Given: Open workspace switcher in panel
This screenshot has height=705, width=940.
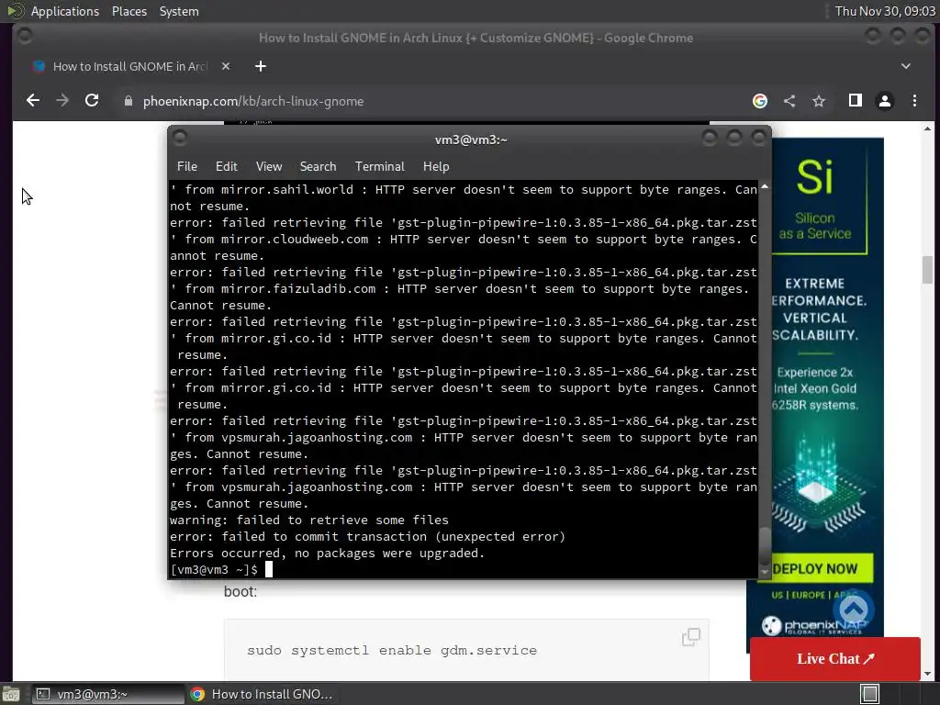Looking at the screenshot, I should [x=870, y=694].
